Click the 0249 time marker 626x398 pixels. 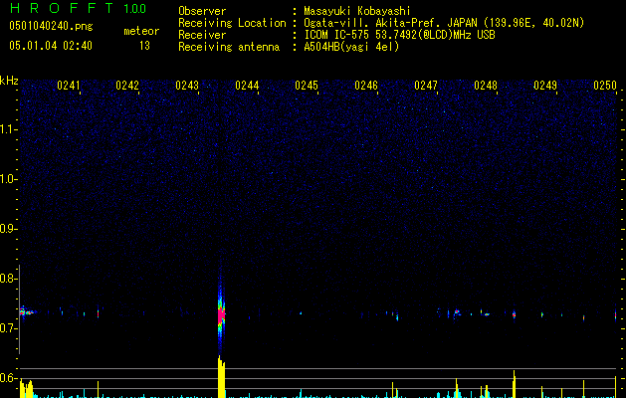pyautogui.click(x=545, y=86)
